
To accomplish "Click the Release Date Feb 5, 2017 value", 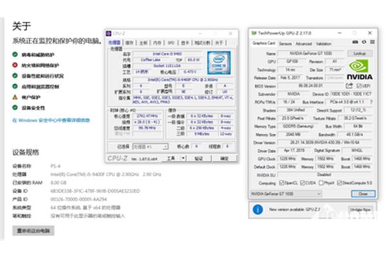I will click(x=290, y=77).
